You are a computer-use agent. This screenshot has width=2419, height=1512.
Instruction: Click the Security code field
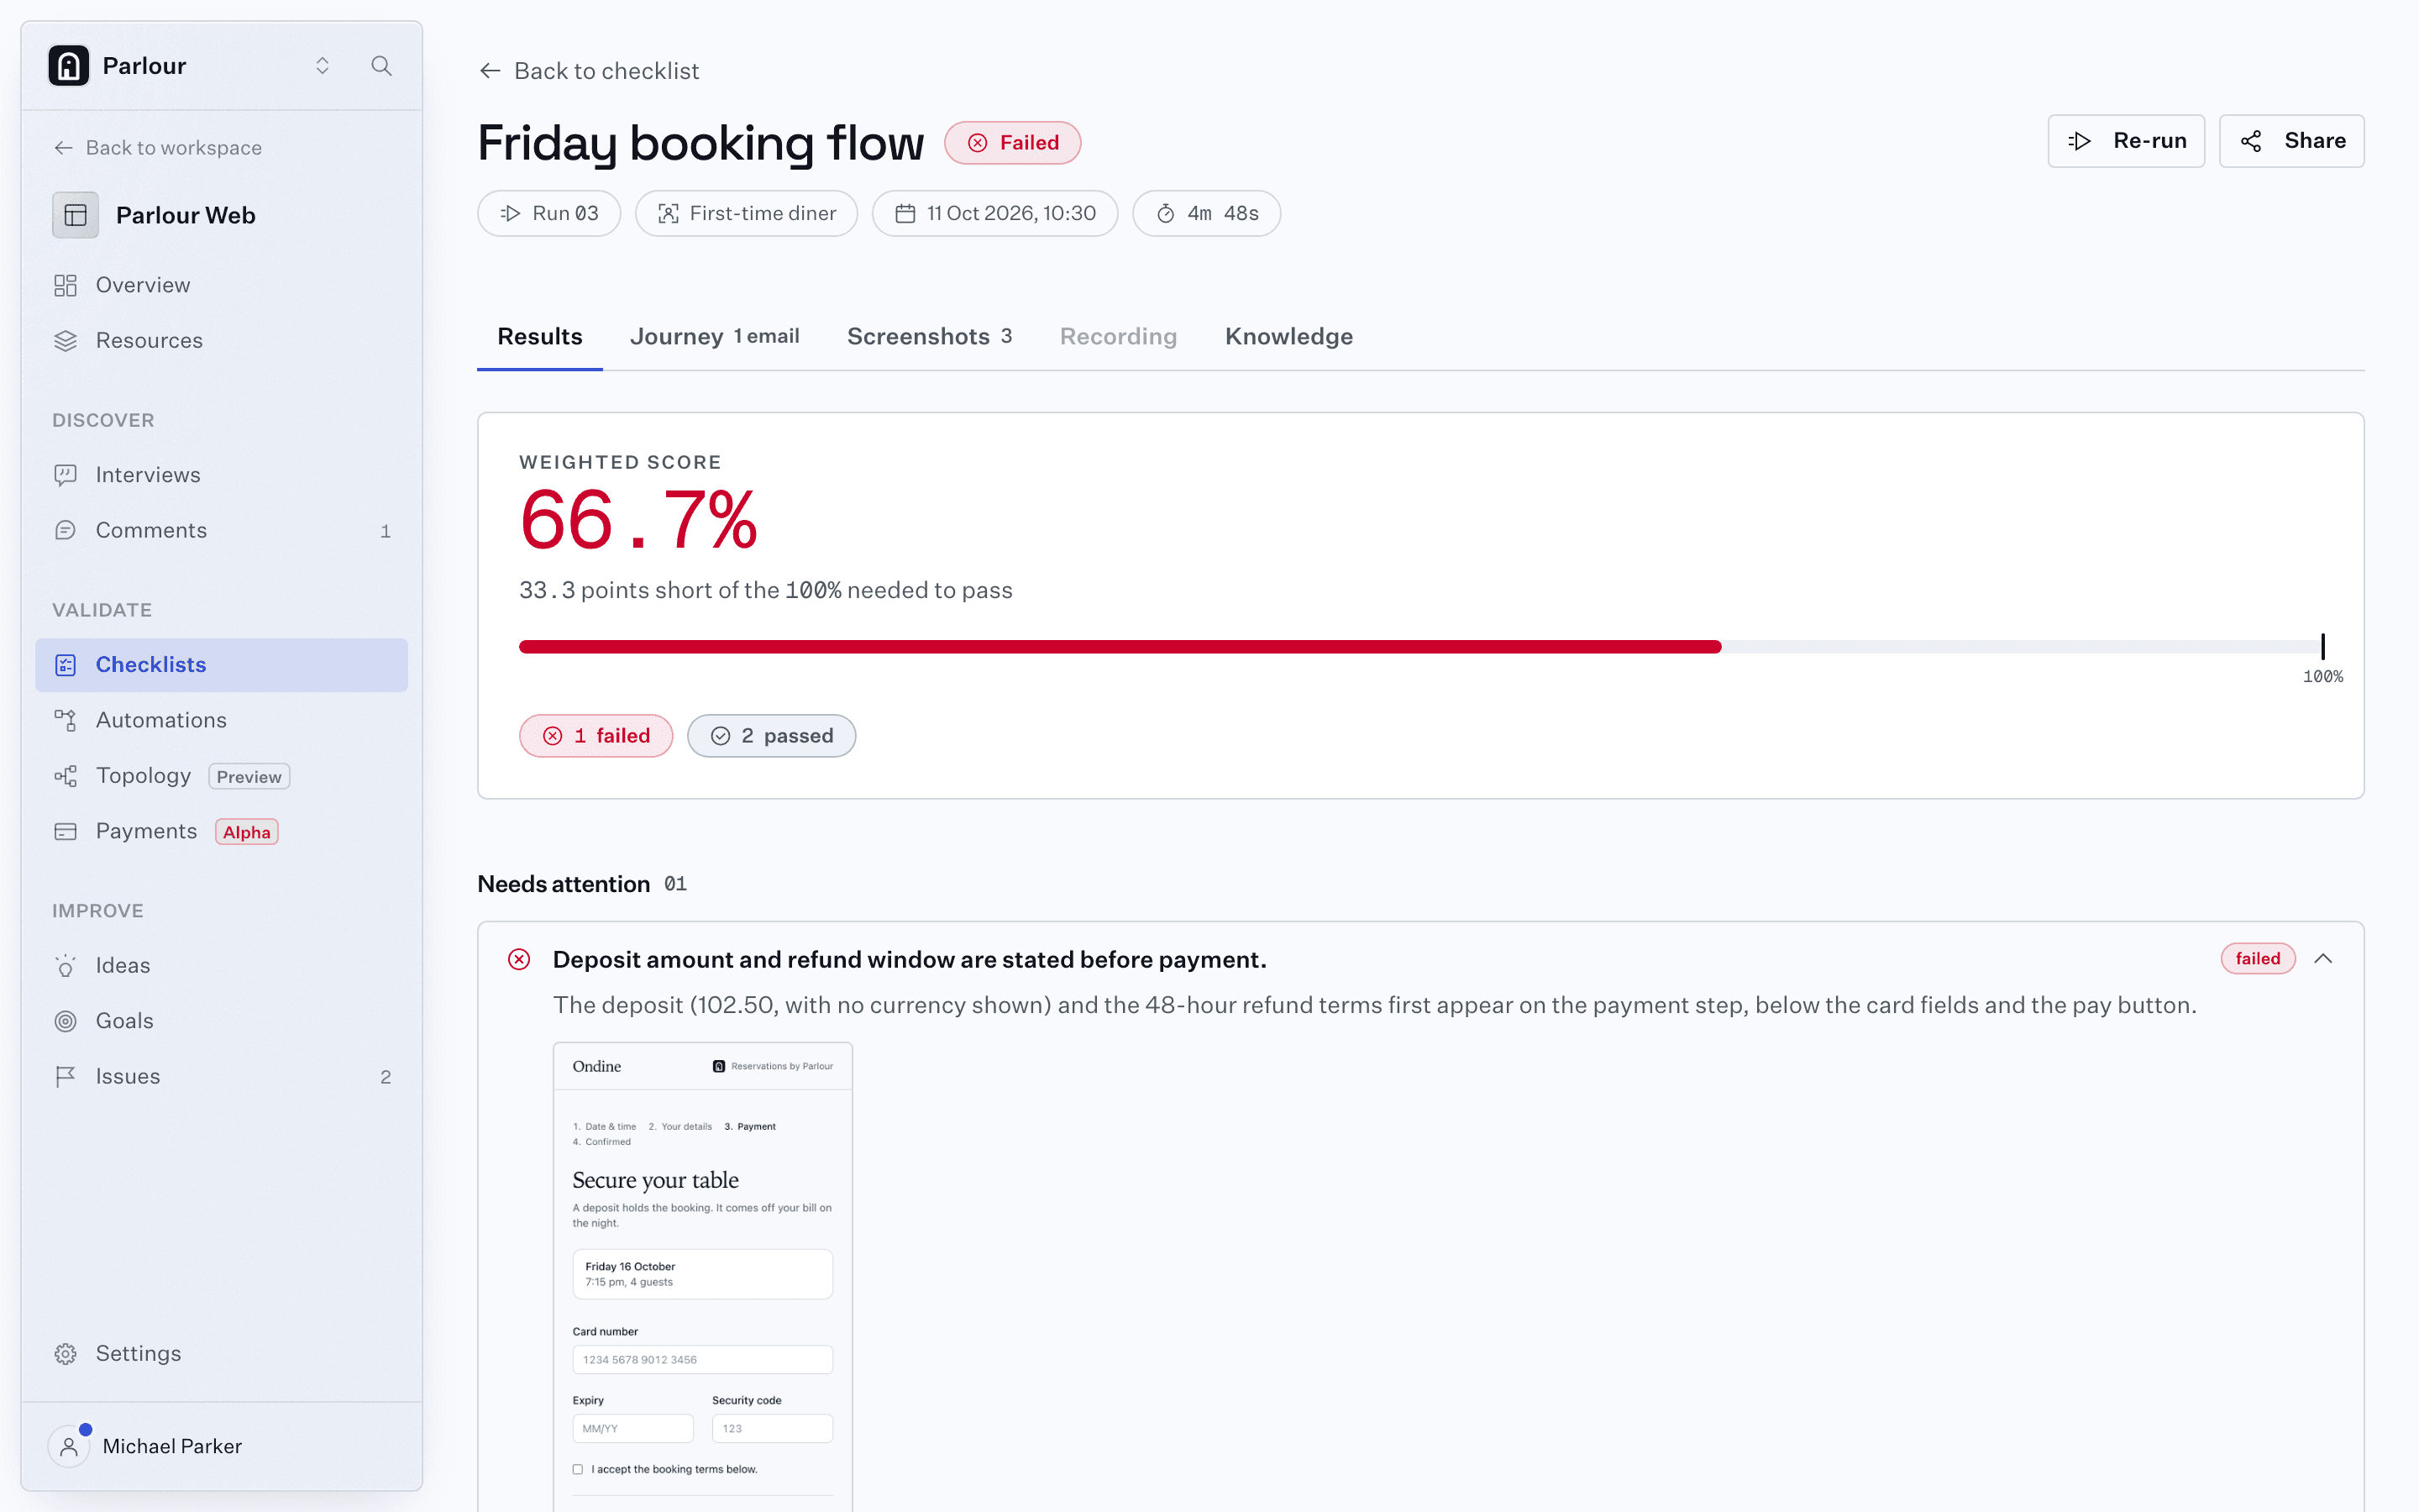(772, 1429)
